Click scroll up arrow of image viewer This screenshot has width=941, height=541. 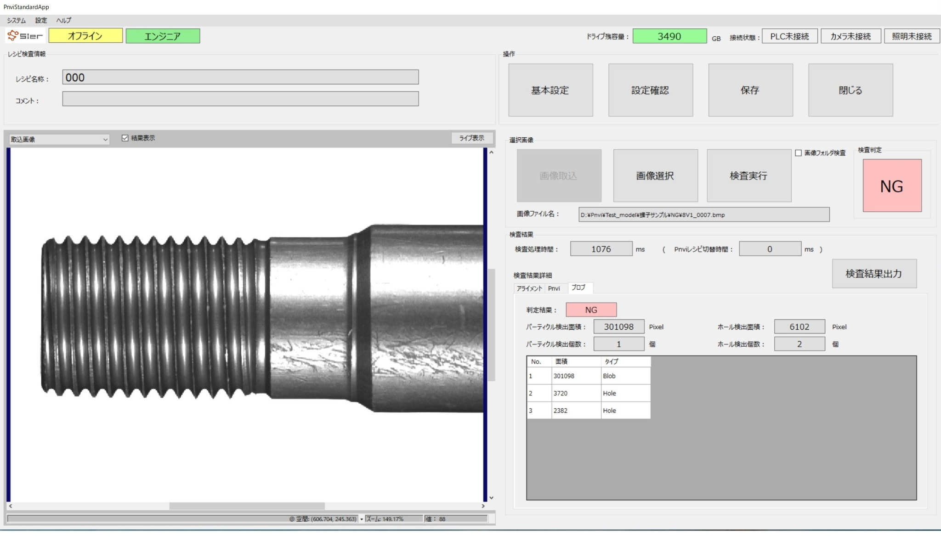[491, 152]
